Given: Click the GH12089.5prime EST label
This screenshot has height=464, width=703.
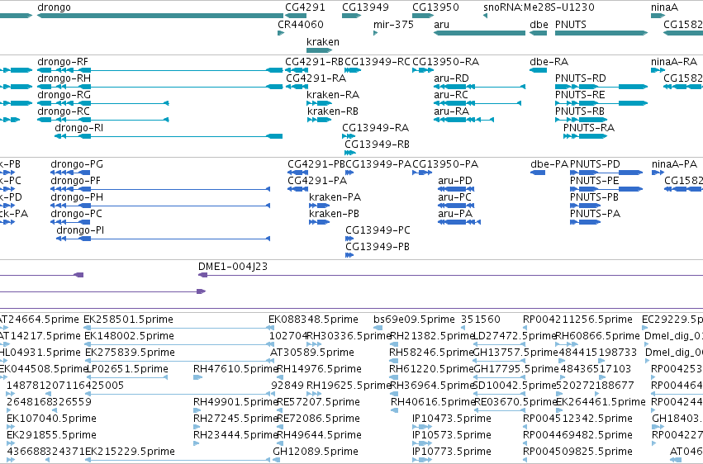Looking at the screenshot, I should (x=316, y=452).
